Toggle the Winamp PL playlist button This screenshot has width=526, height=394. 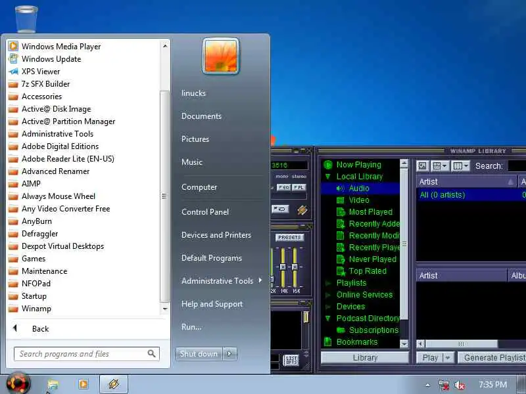coord(299,187)
